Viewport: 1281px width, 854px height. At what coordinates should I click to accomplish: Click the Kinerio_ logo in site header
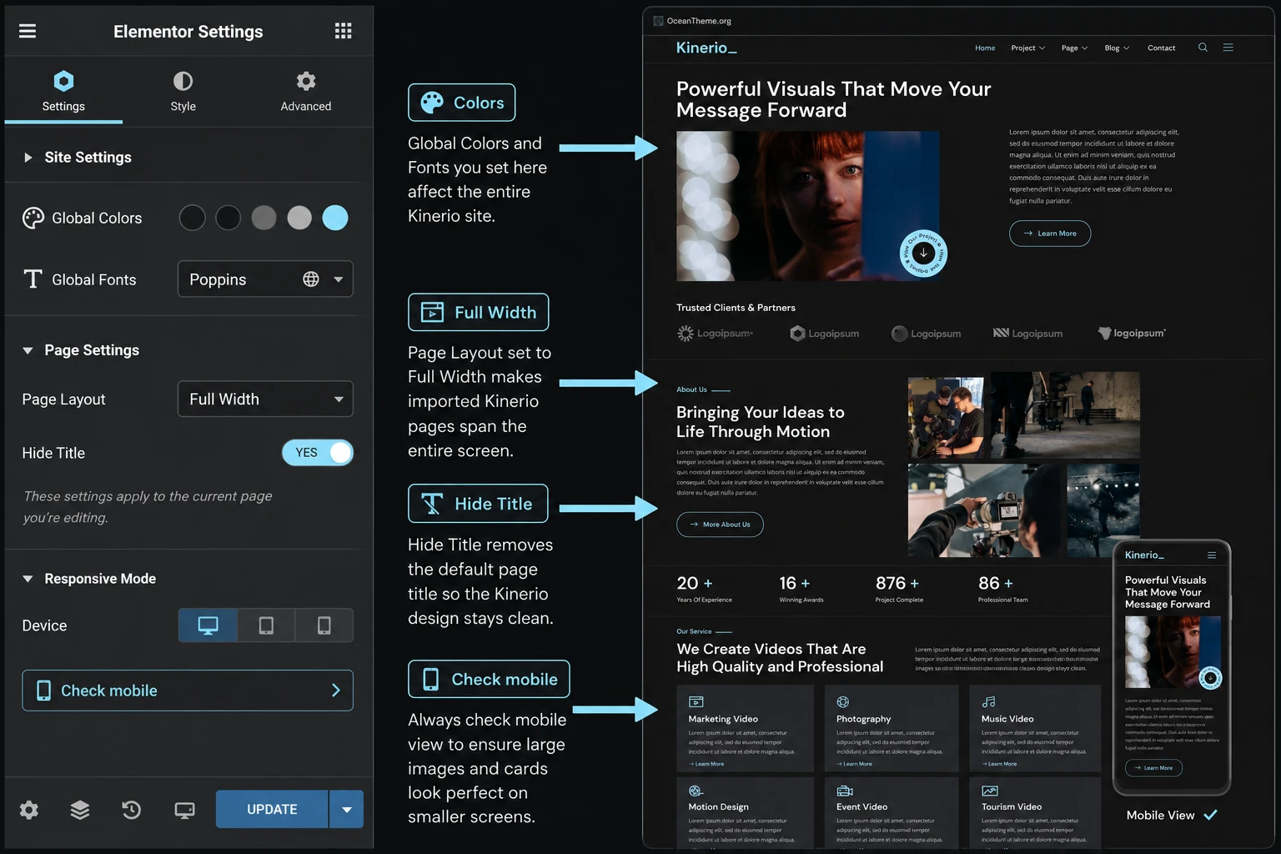pyautogui.click(x=706, y=48)
